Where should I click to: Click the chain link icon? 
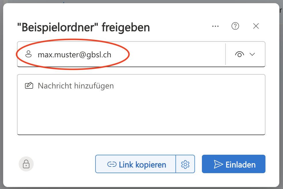tap(112, 165)
